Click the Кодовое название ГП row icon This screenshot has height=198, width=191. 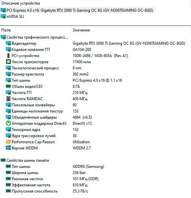[8, 49]
